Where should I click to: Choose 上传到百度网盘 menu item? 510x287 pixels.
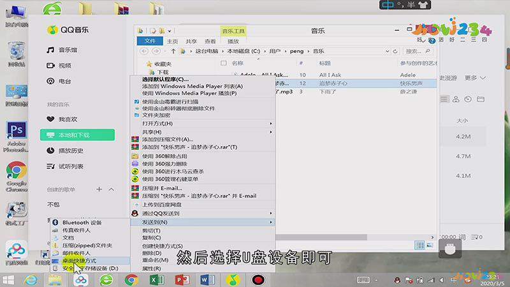(162, 205)
